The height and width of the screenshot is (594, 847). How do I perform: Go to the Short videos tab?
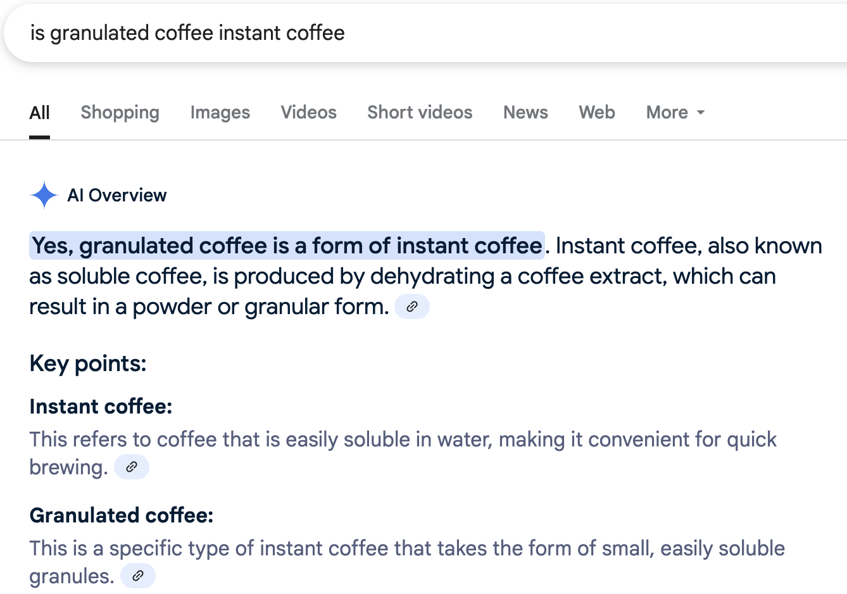pyautogui.click(x=420, y=113)
